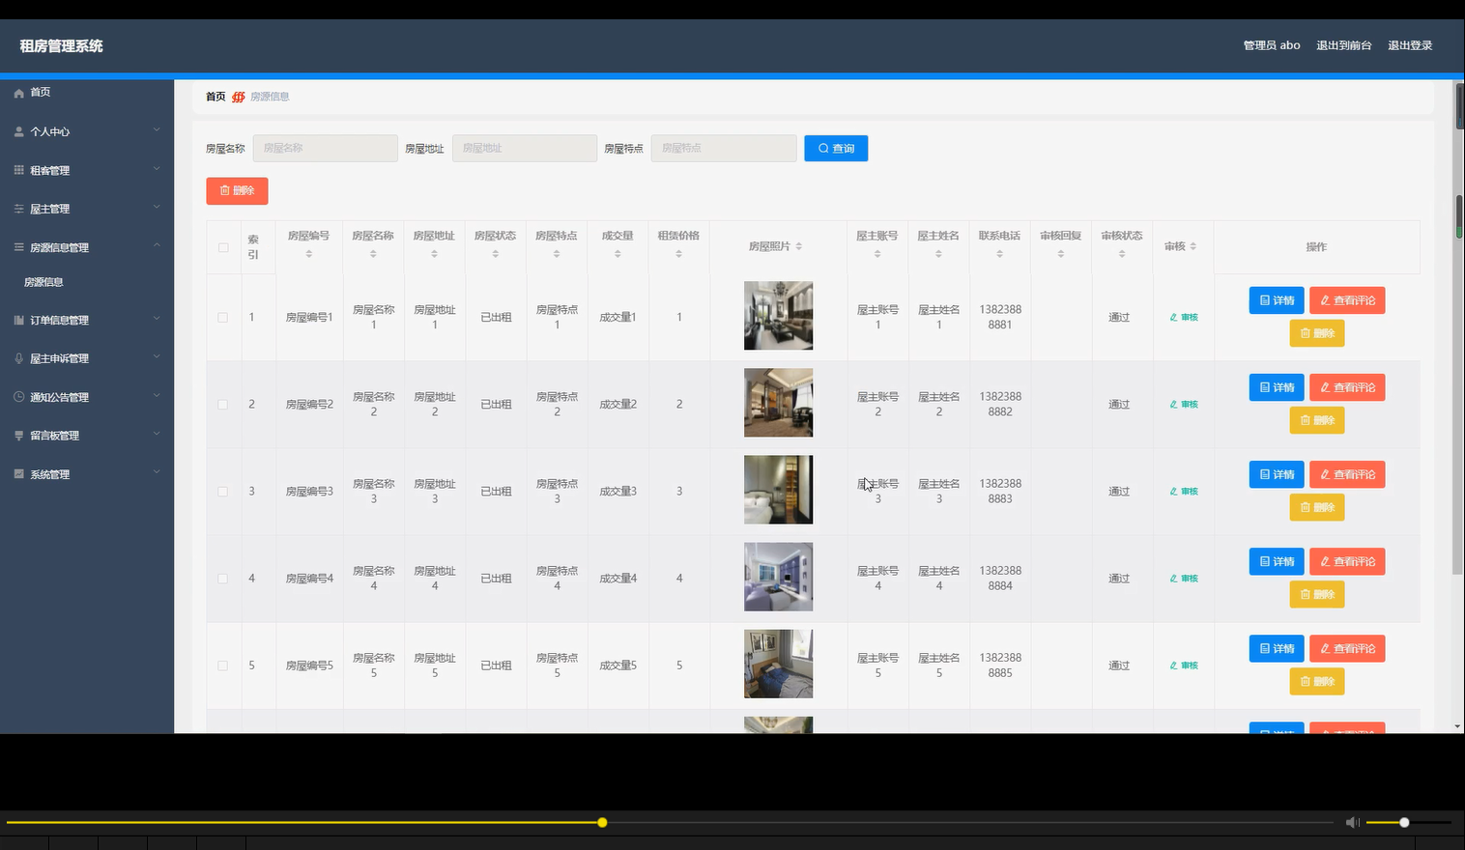Click the icon next to 系统管理
This screenshot has height=850, width=1465.
18,474
